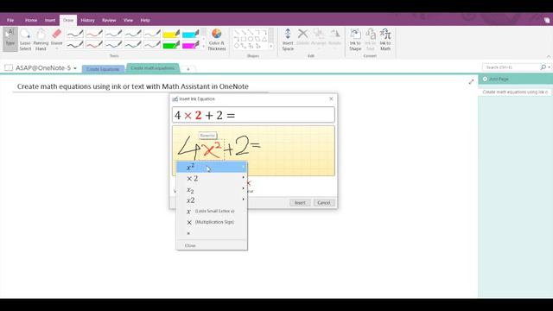
Task: Pick the red pen in top row
Action: (x=94, y=34)
